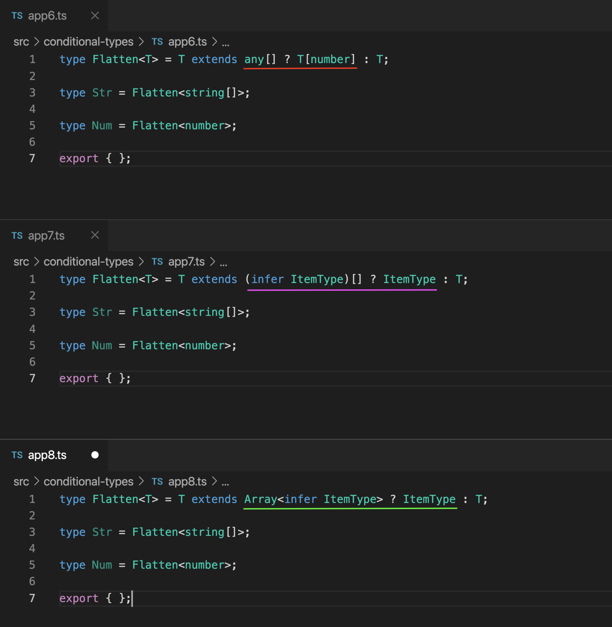The width and height of the screenshot is (612, 627).
Task: Click the TS language icon on app6.ts tab
Action: (17, 16)
